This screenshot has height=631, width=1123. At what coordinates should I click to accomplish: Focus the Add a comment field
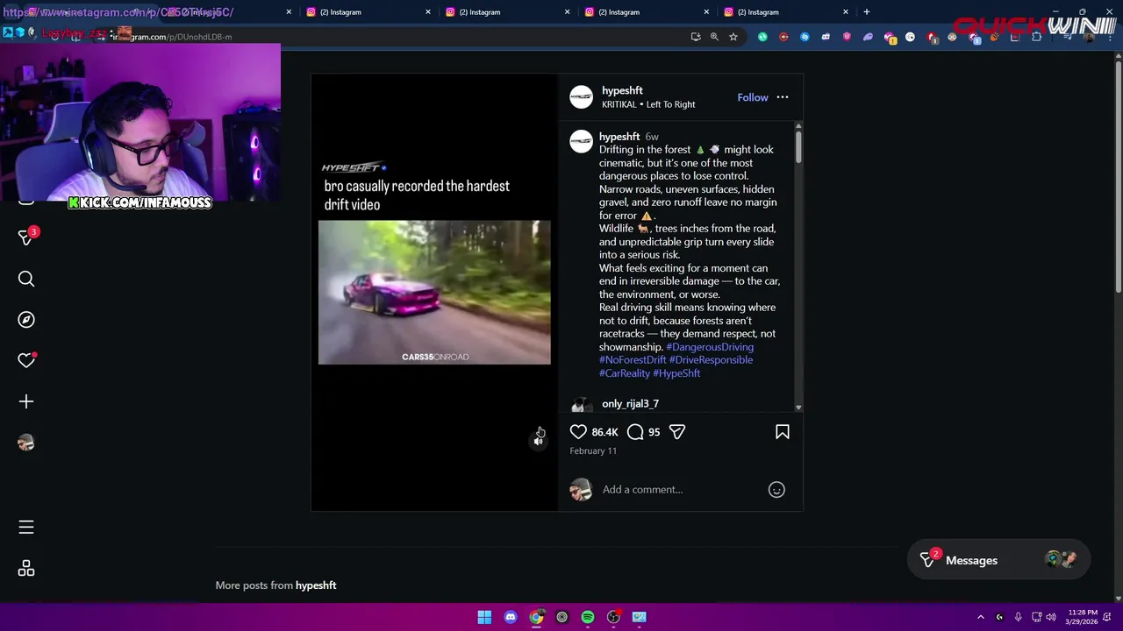tap(680, 490)
